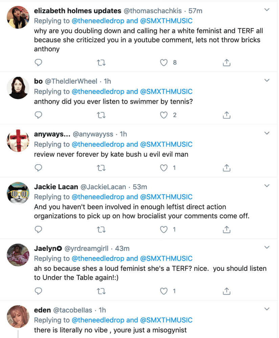Share elizabeth holmes updates' tweet

[226, 63]
